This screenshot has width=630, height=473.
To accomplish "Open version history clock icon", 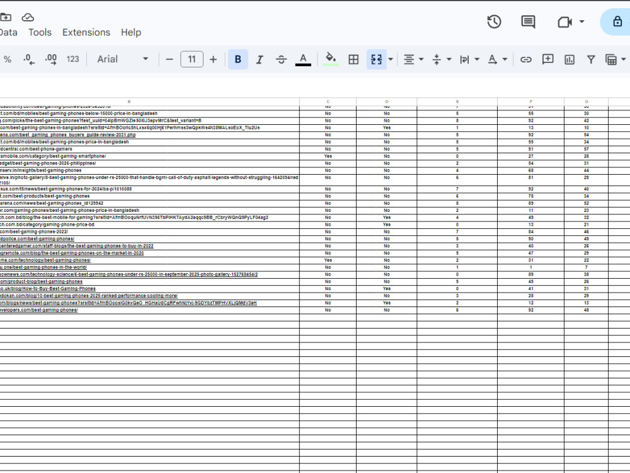I will 494,21.
